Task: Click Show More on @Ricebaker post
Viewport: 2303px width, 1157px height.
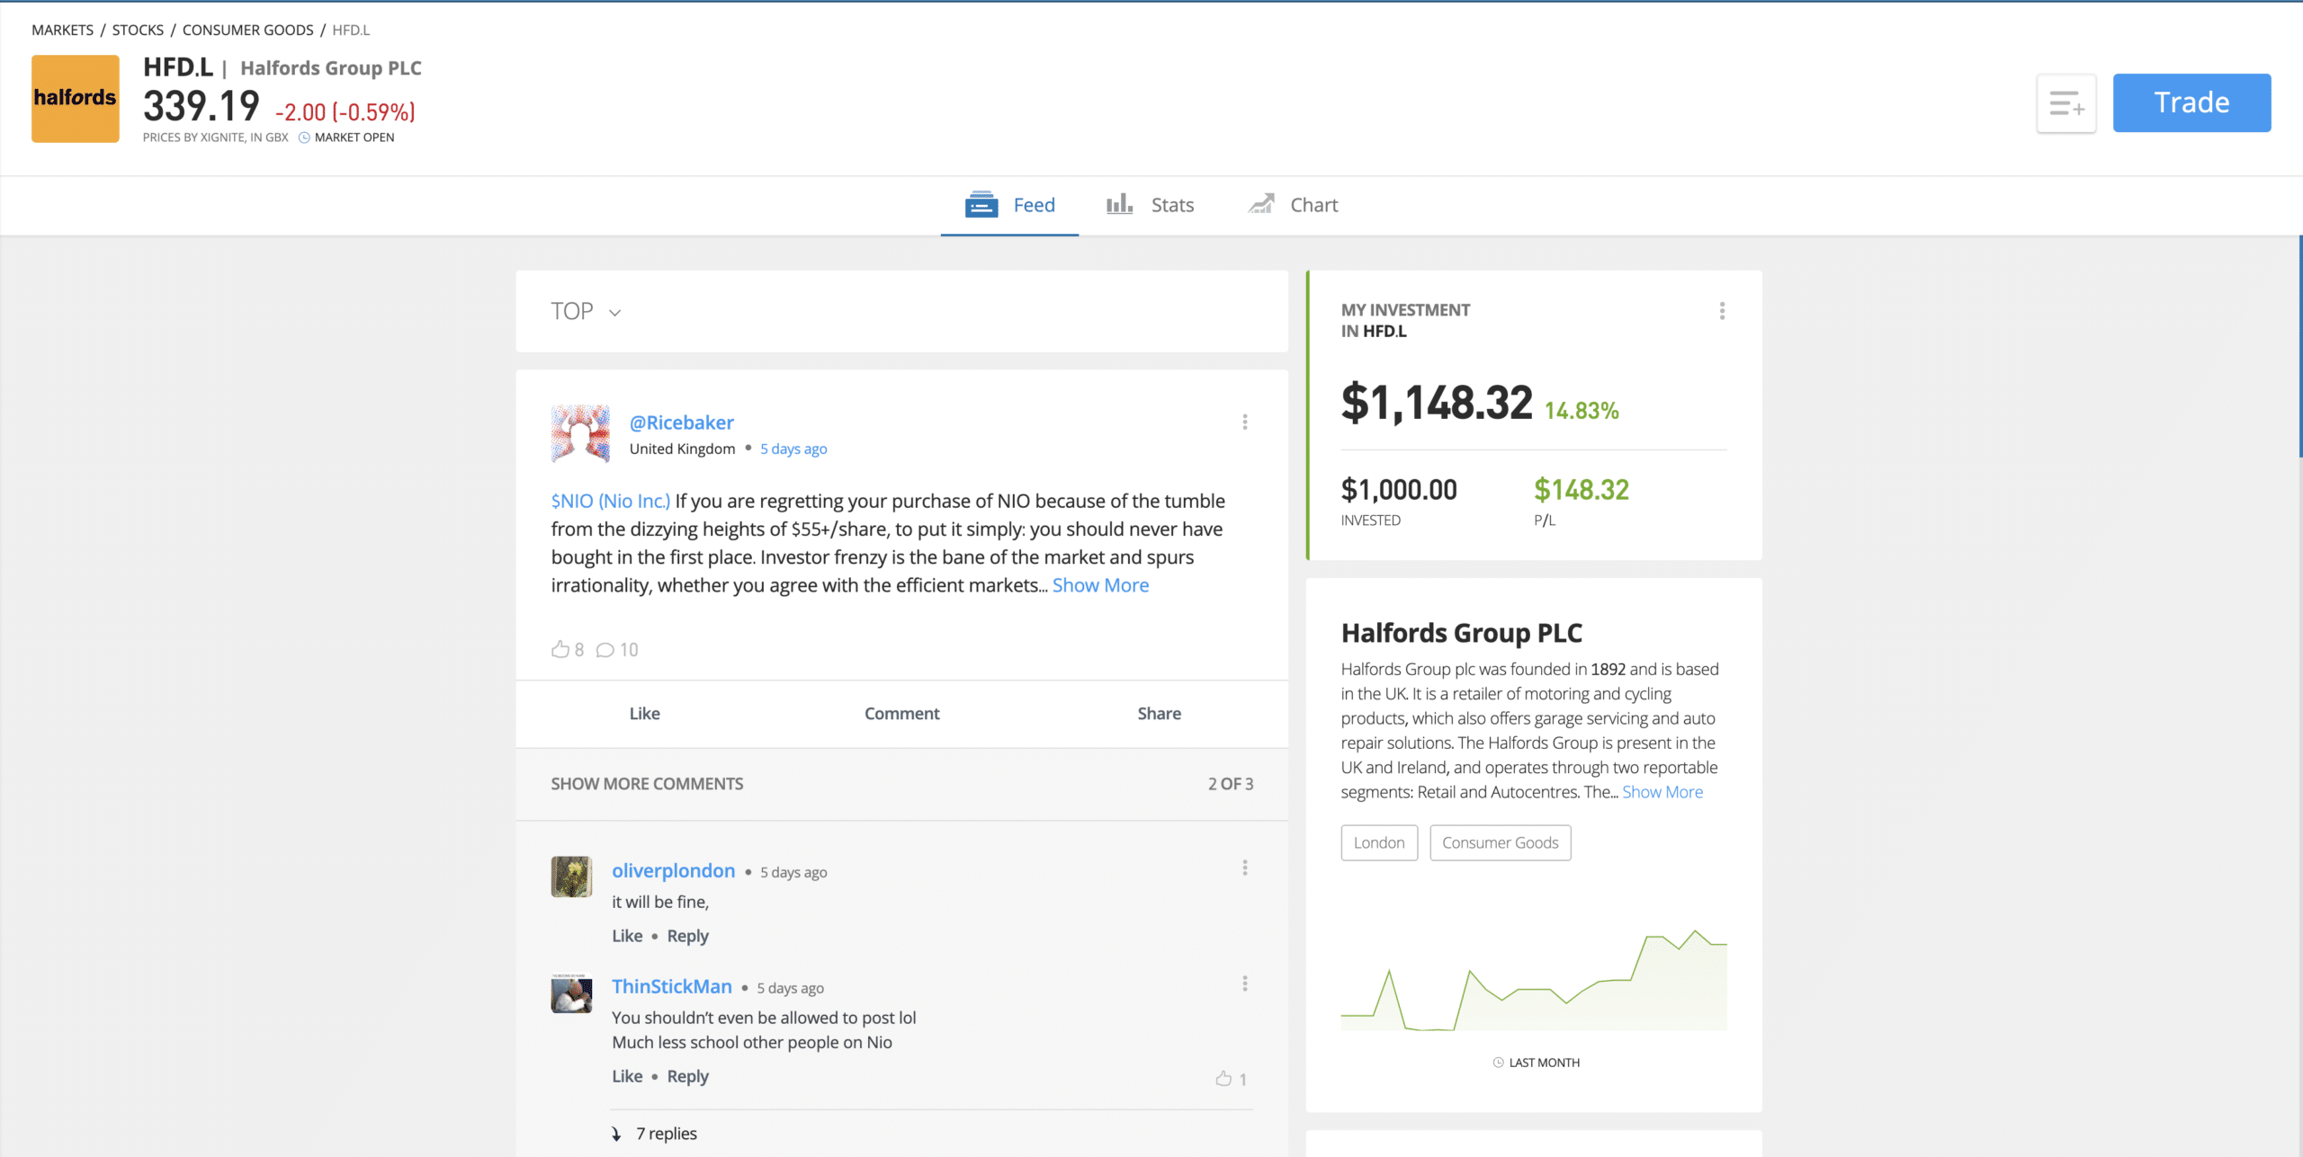Action: click(1100, 584)
